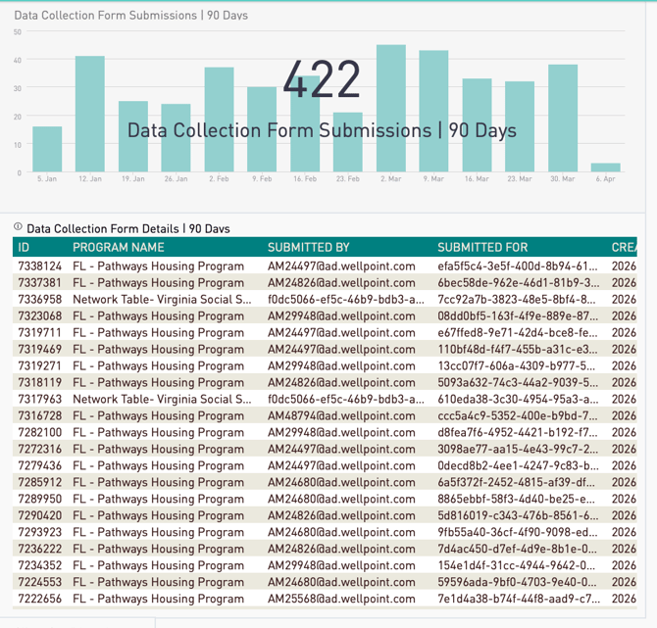Select the 30. Mar bar
Viewport: 657px width, 628px height.
(x=563, y=119)
